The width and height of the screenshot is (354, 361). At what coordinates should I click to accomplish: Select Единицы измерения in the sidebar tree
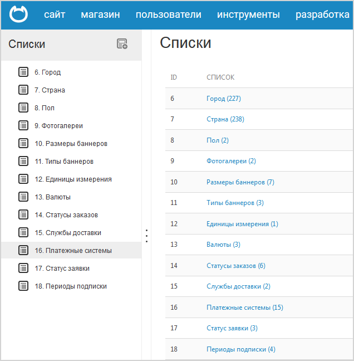pos(73,179)
